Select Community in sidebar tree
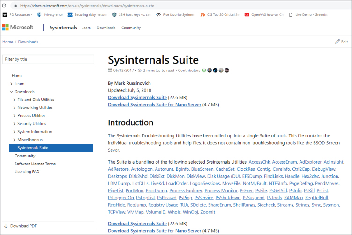This screenshot has height=235, width=352. [25, 156]
